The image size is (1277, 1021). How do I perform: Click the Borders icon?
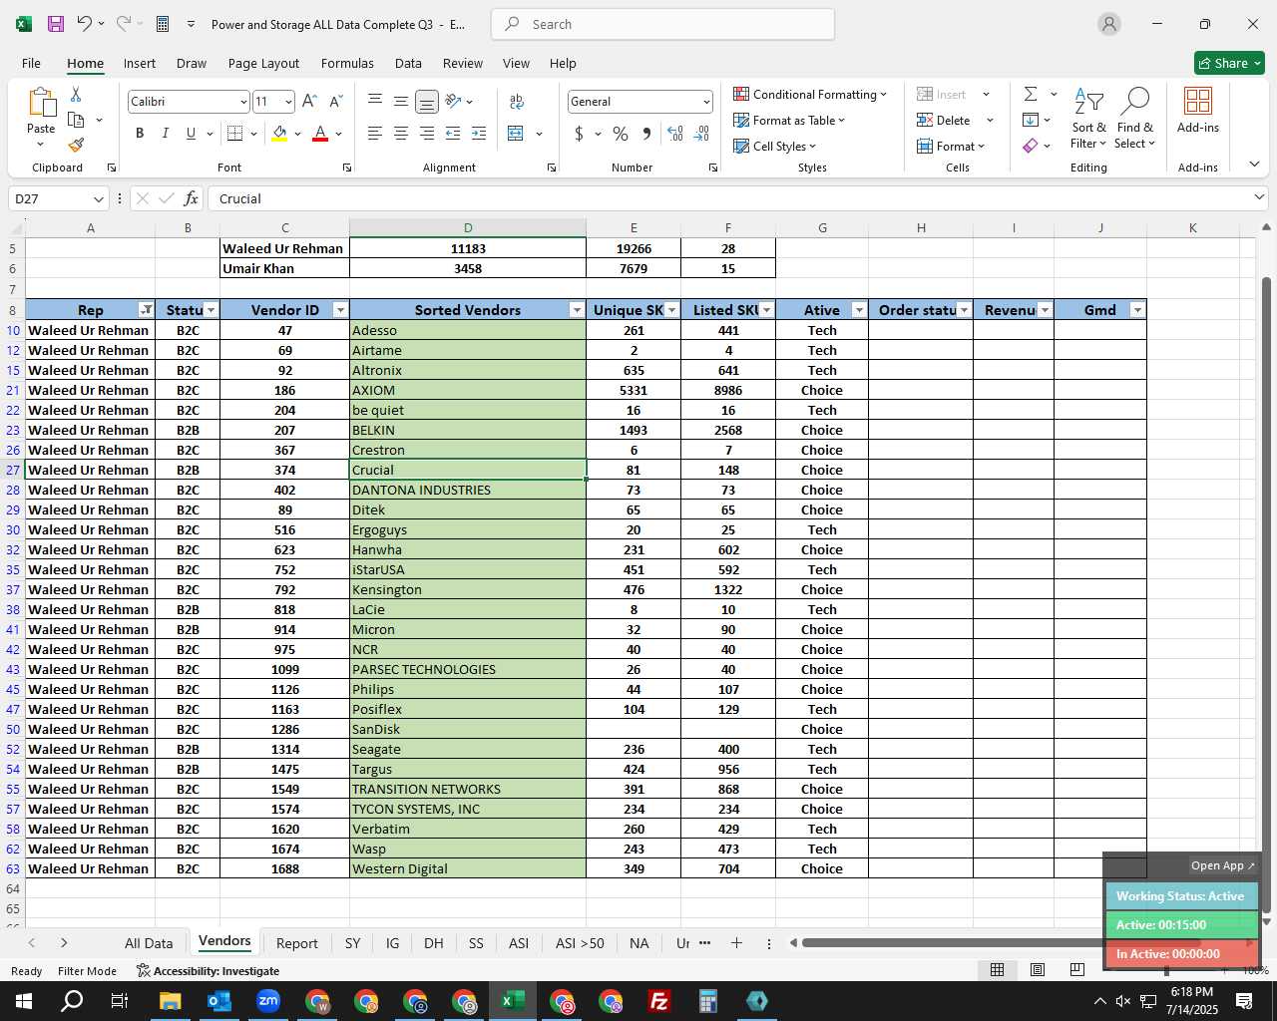pyautogui.click(x=234, y=134)
